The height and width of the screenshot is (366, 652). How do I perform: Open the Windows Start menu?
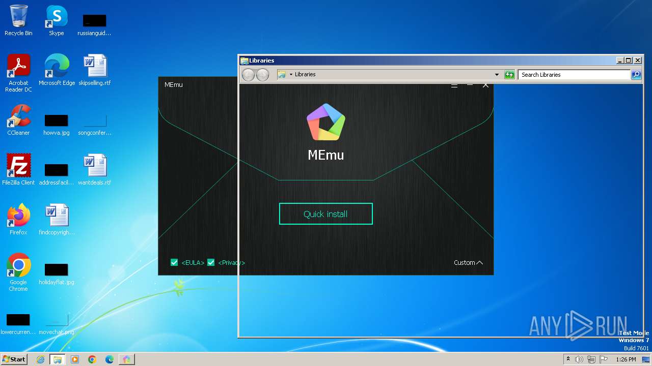14,359
